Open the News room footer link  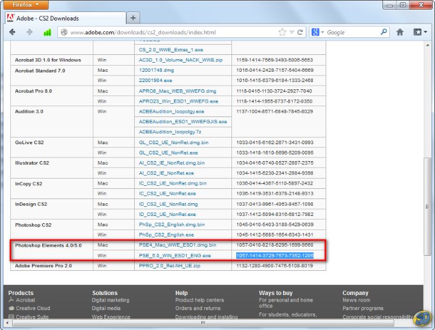[x=356, y=300]
